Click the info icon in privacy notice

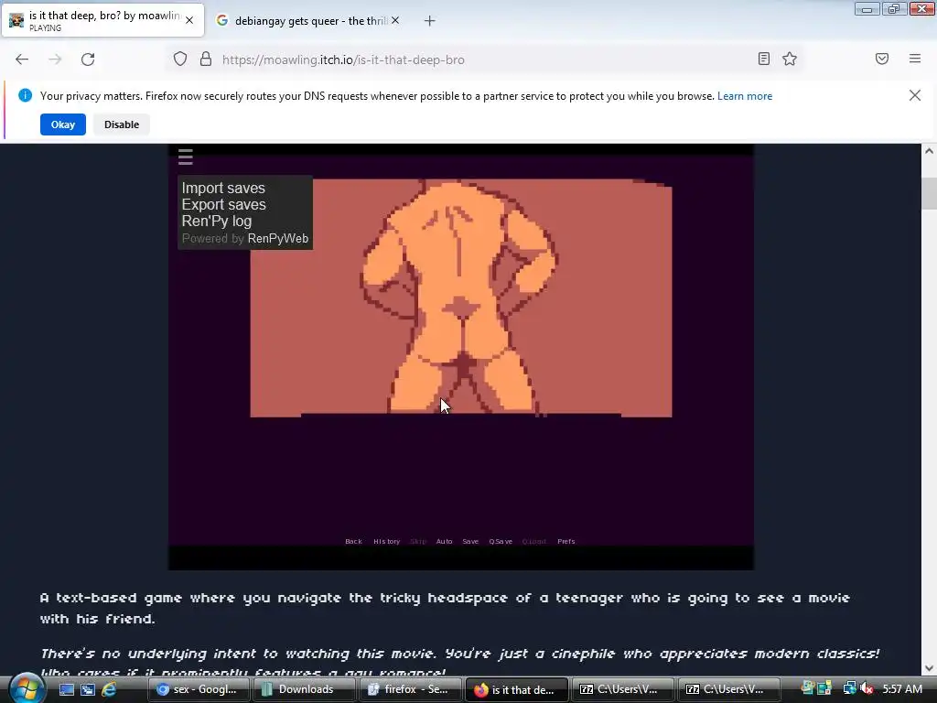coord(25,95)
